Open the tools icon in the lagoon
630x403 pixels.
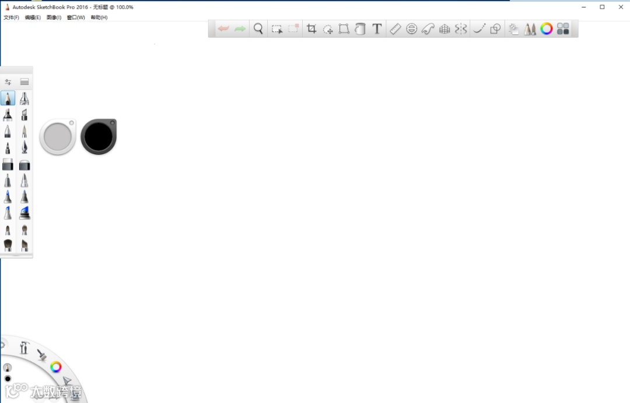pyautogui.click(x=24, y=347)
